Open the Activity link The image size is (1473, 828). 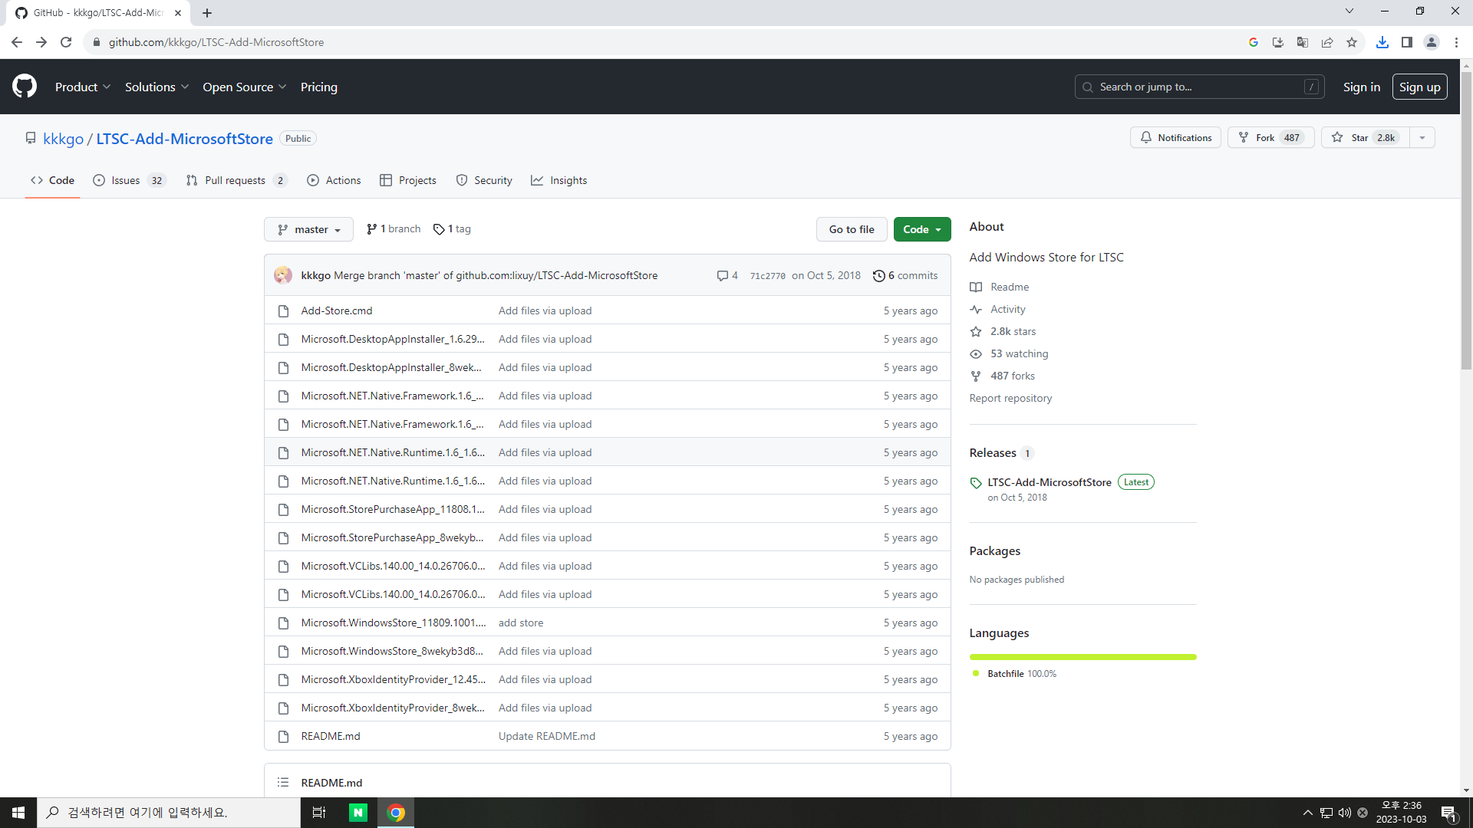click(1007, 309)
